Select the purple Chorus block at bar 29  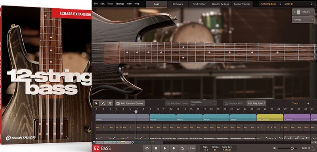(x=297, y=118)
